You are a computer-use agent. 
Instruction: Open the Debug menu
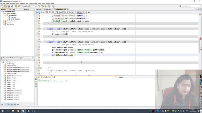tap(31, 3)
